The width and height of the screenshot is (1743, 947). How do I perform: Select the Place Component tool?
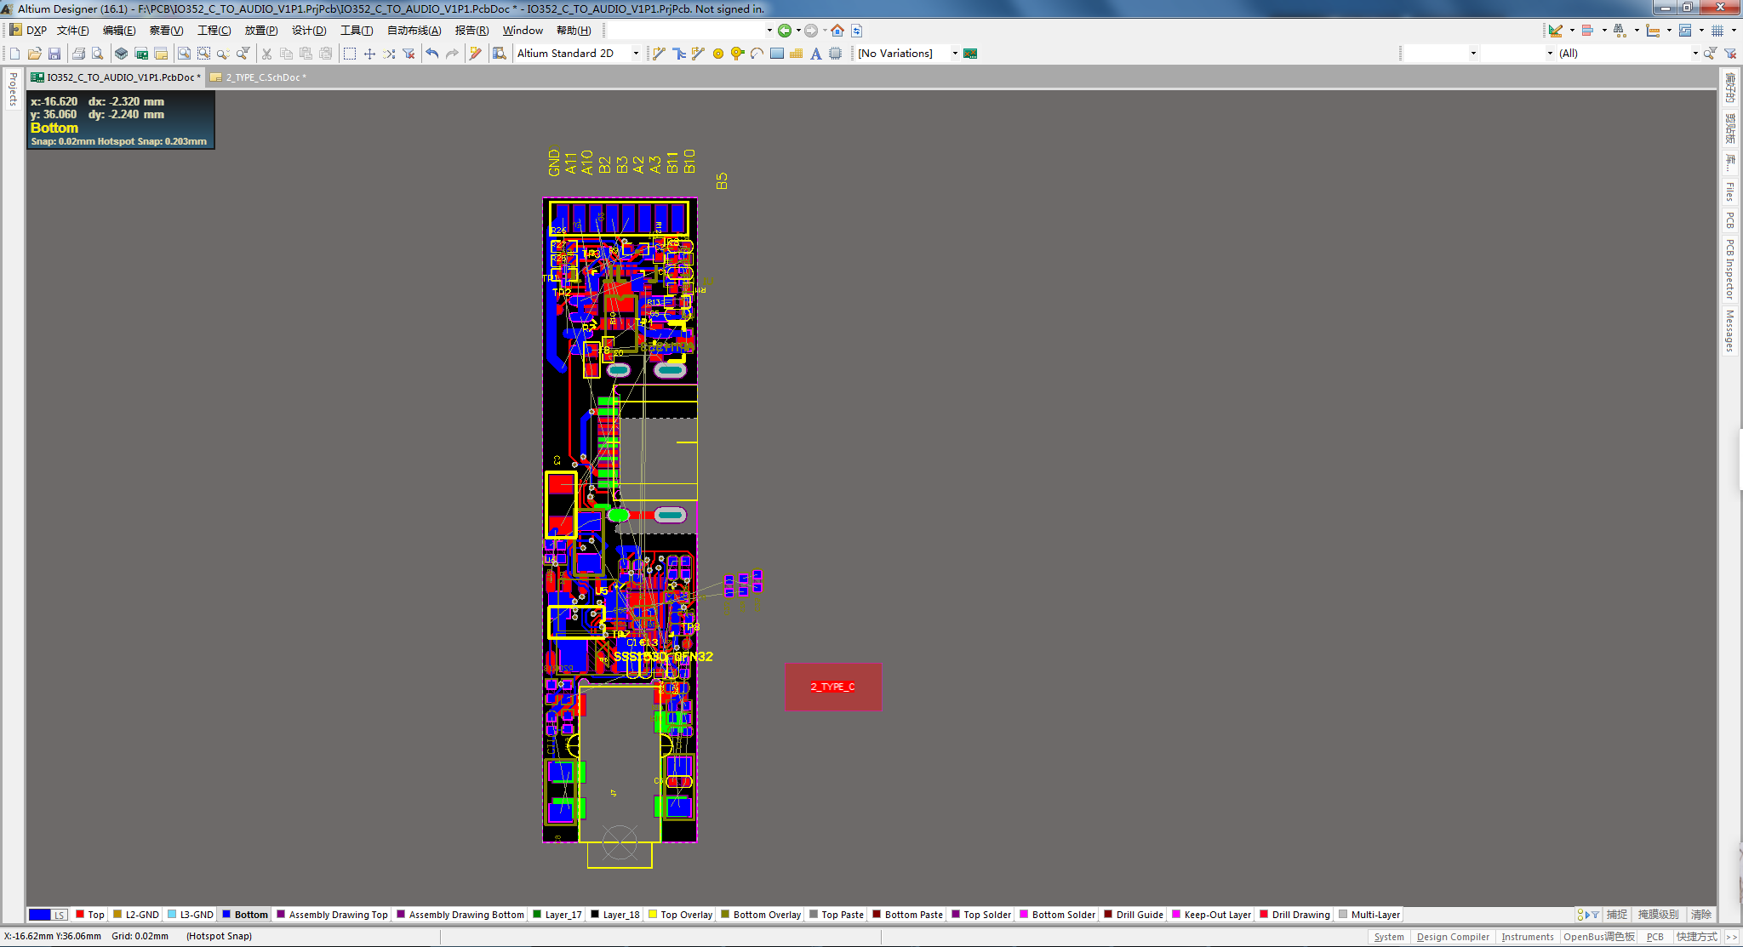pos(835,53)
